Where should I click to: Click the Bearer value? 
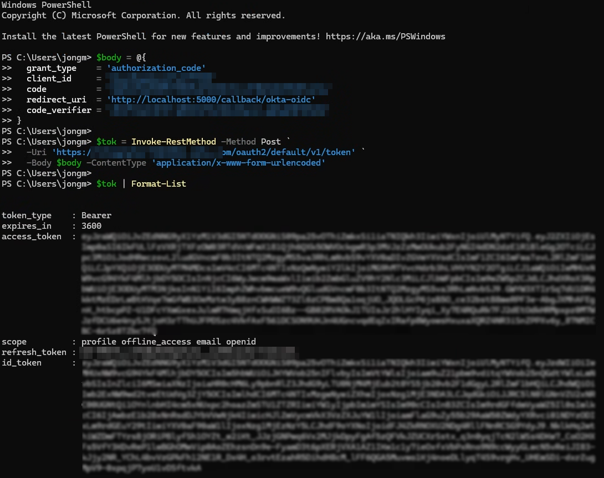(x=96, y=215)
